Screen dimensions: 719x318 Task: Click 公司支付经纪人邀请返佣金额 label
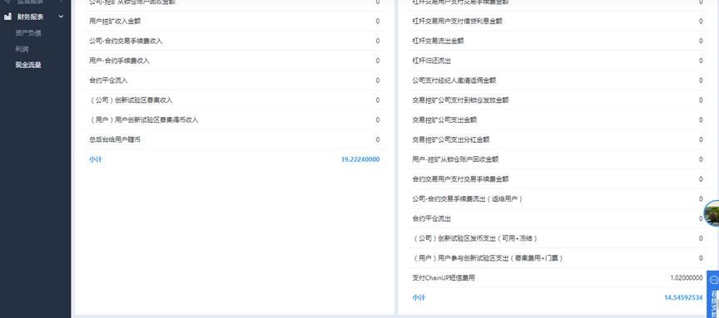click(454, 81)
